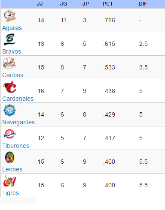
Task: Select the JG wins column header
Action: click(x=64, y=4)
